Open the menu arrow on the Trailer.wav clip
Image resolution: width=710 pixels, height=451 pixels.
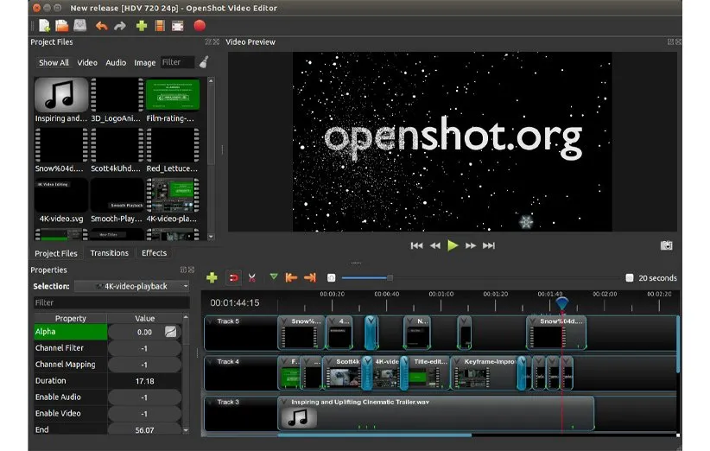click(x=284, y=403)
